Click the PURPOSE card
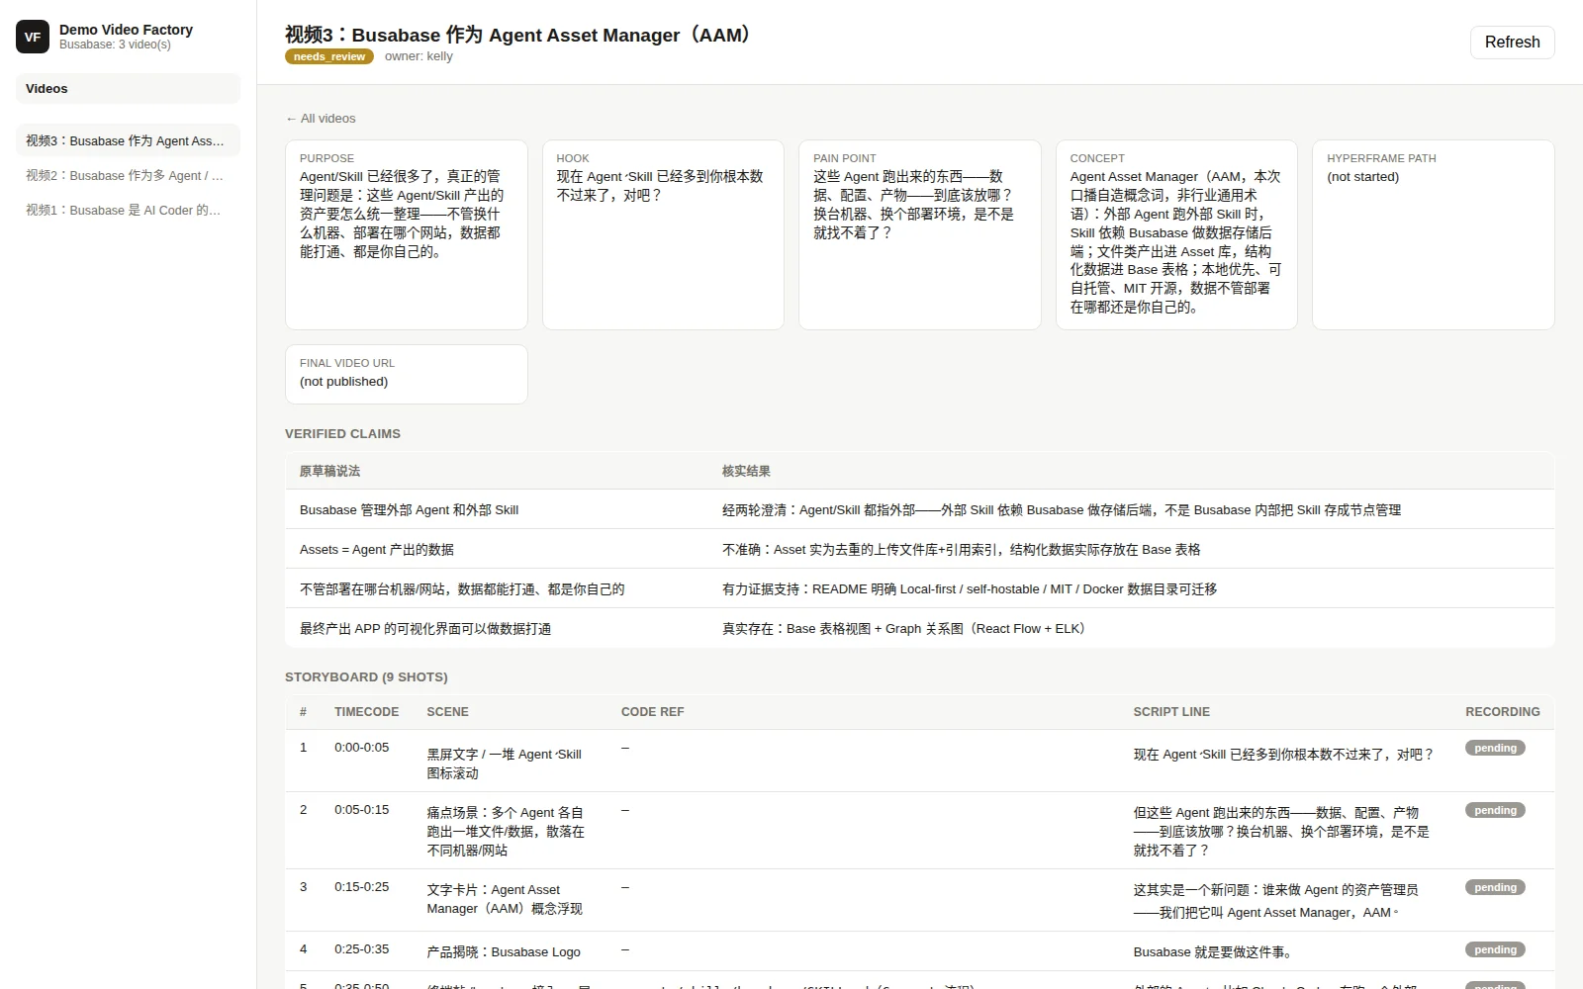Viewport: 1583px width, 989px height. pos(406,234)
